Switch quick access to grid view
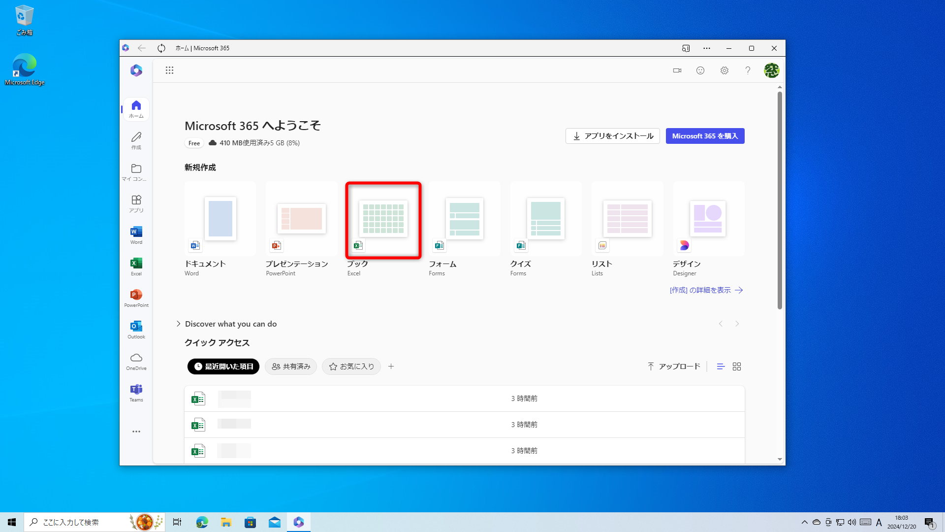Screen dimensions: 945x532 tap(737, 366)
